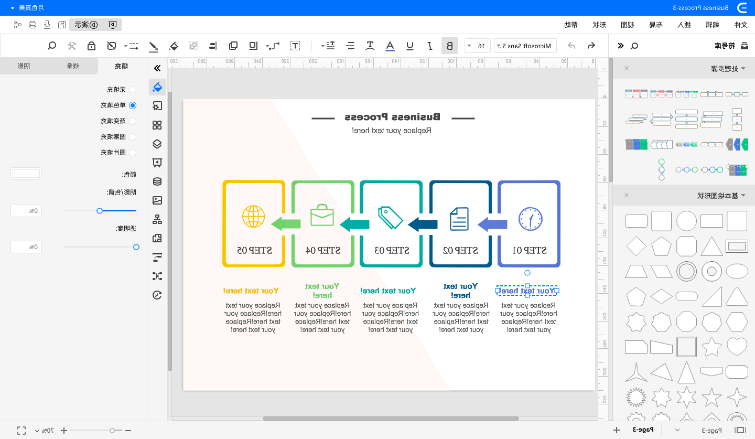
Task: Collapse the 基本绘图形状 section
Action: [x=743, y=196]
